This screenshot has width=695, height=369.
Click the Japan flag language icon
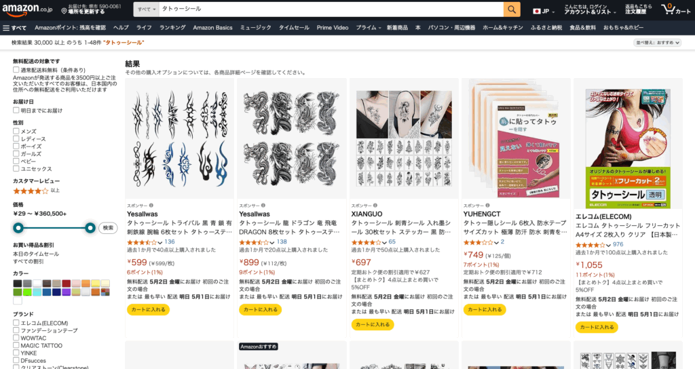point(537,11)
